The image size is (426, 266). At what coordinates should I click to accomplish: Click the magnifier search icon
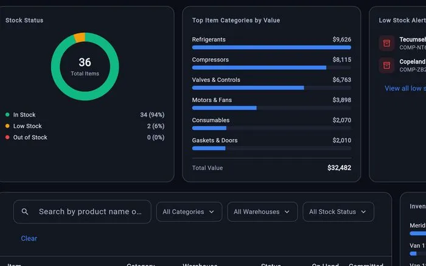(25, 211)
